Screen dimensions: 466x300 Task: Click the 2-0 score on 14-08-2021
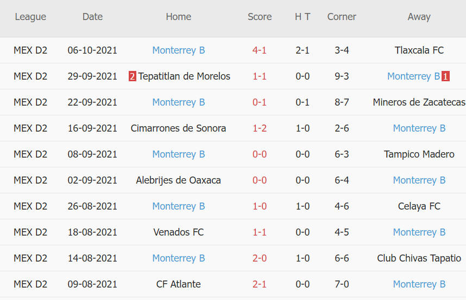259,258
